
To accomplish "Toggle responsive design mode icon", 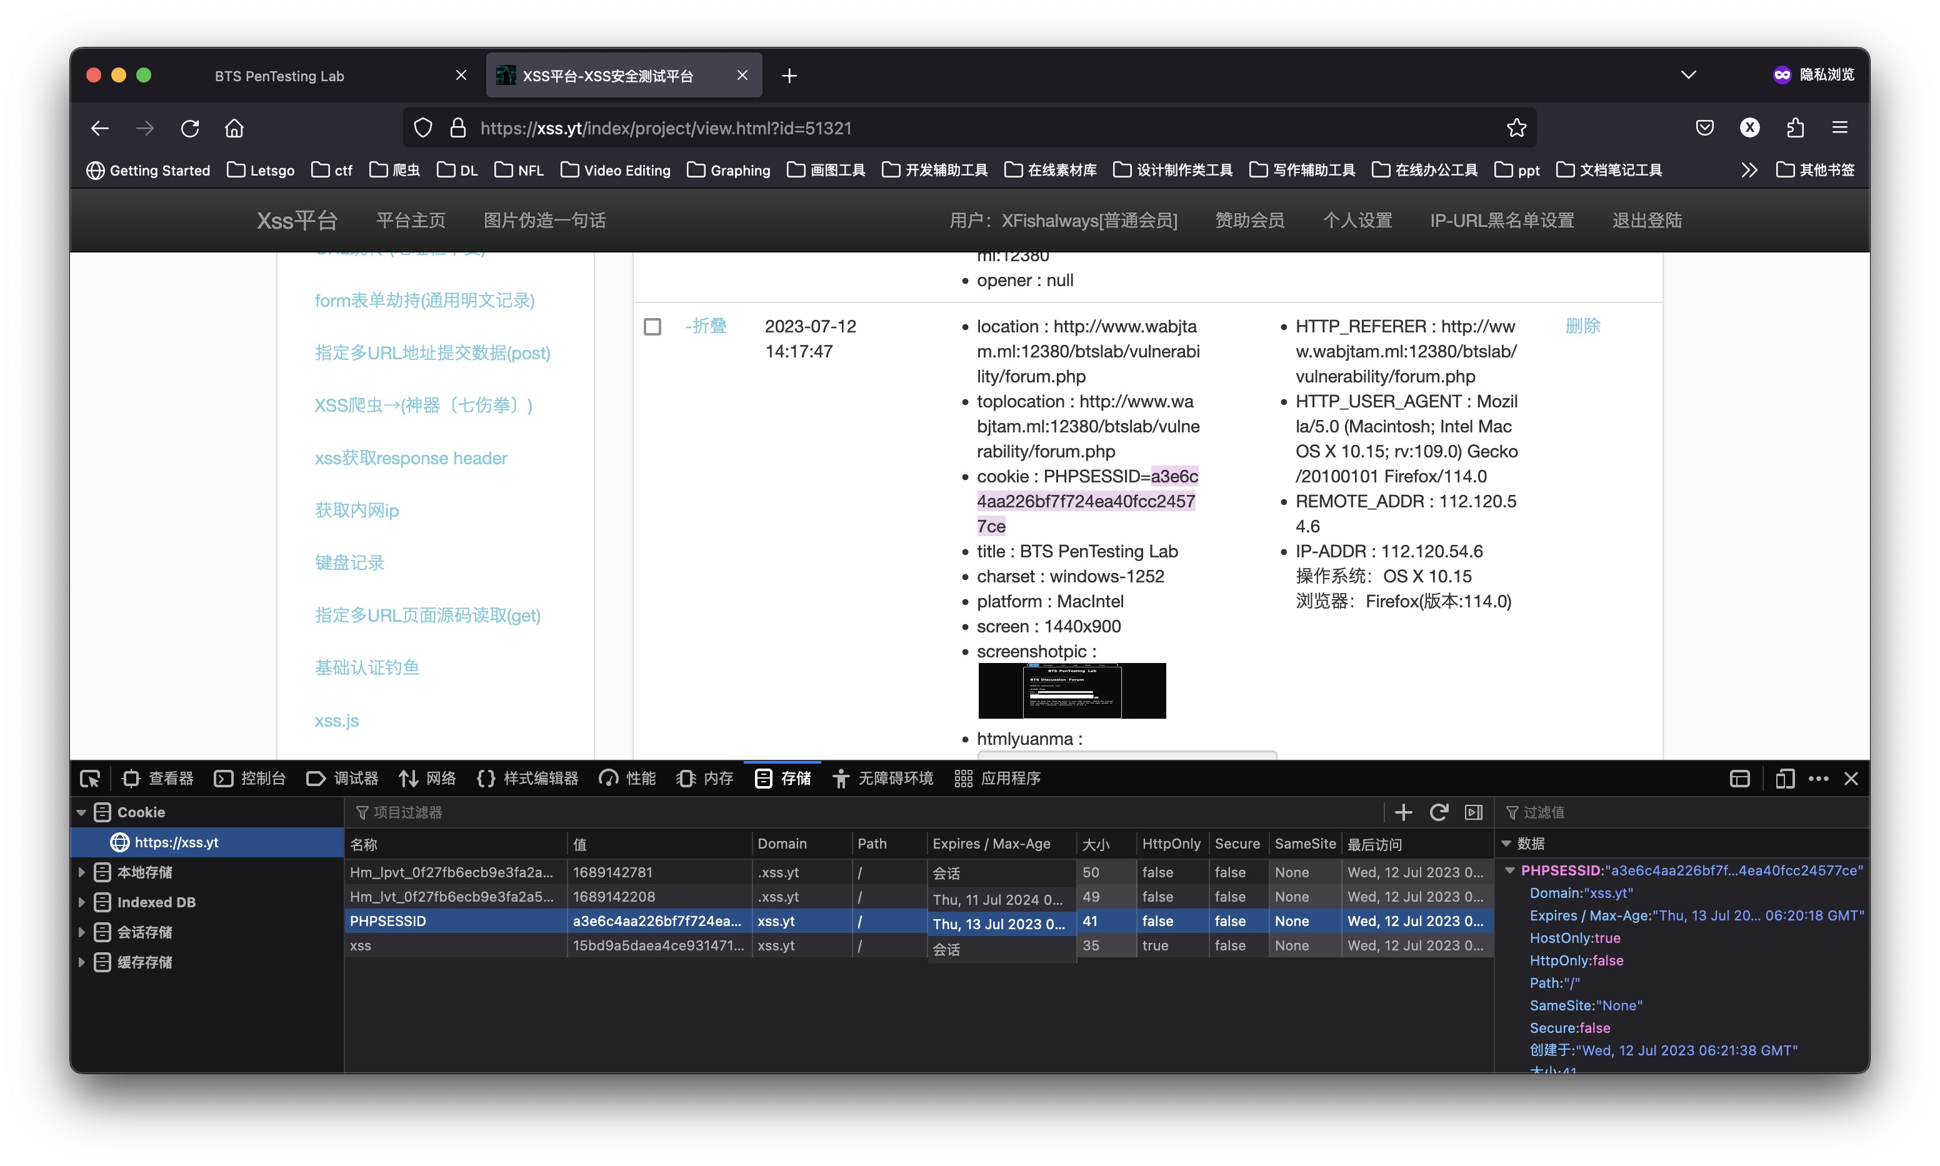I will point(1784,778).
